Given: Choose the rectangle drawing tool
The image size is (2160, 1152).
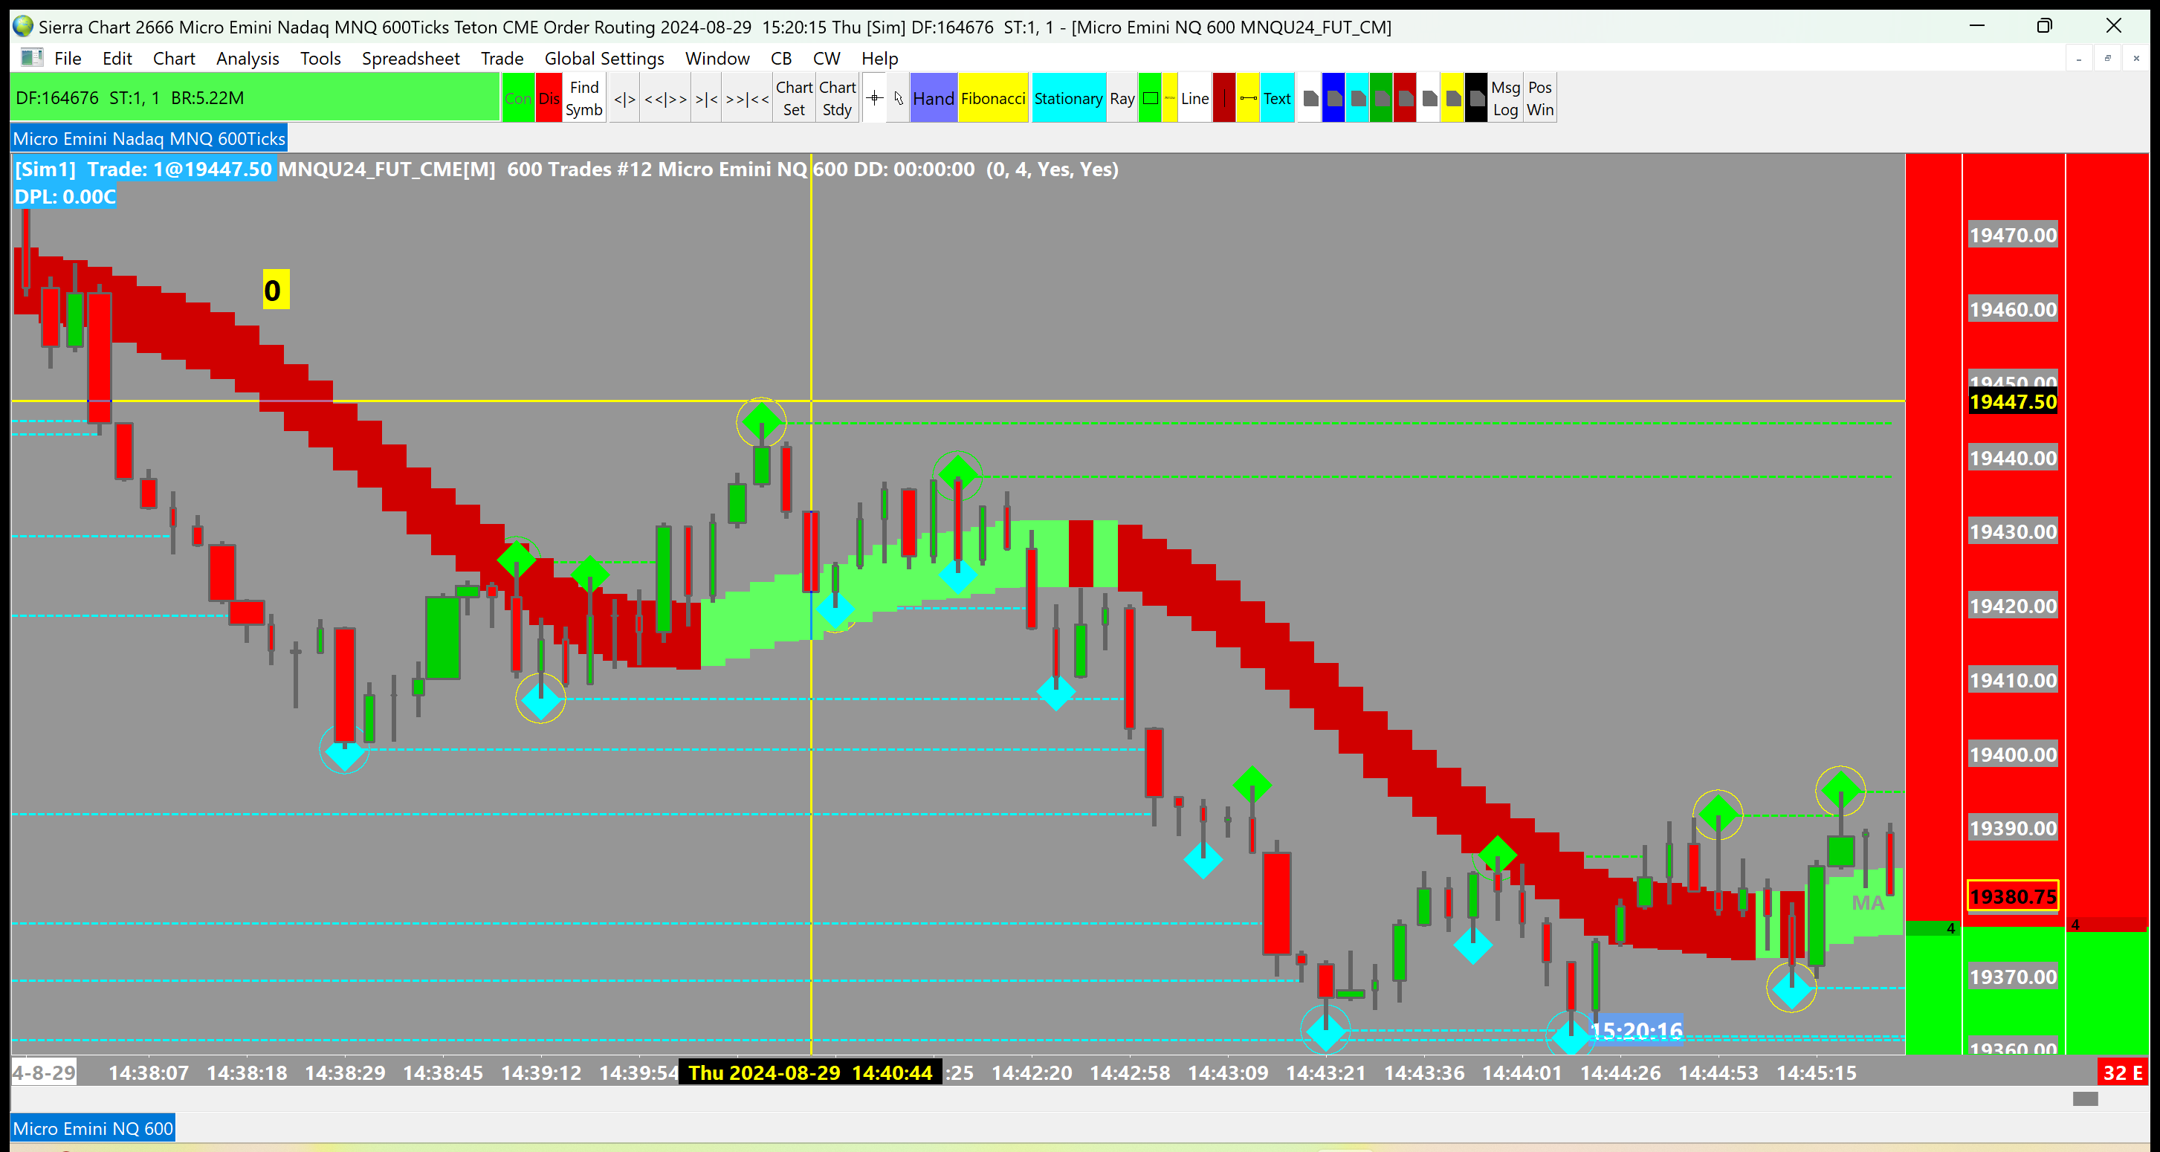Looking at the screenshot, I should click(1151, 98).
